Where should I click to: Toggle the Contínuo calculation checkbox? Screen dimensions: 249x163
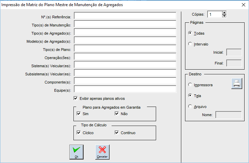pos(117,132)
